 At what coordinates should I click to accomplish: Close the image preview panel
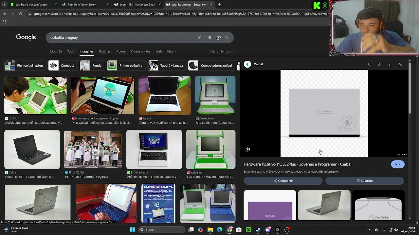400,64
